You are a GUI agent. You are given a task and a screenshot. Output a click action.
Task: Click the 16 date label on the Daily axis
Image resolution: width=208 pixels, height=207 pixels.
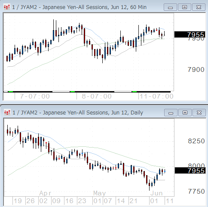pos(69,201)
